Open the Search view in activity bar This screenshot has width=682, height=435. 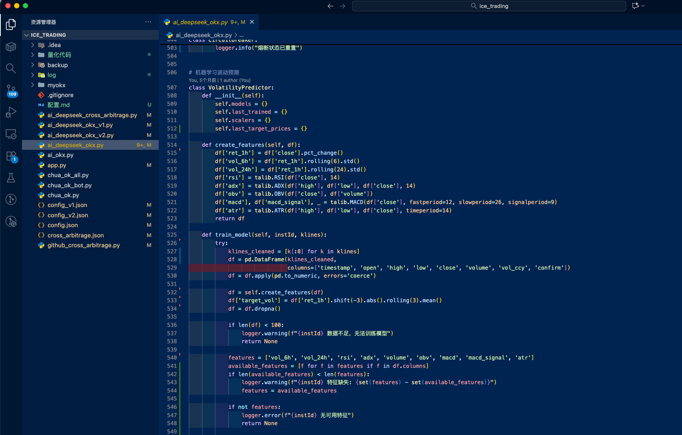11,68
